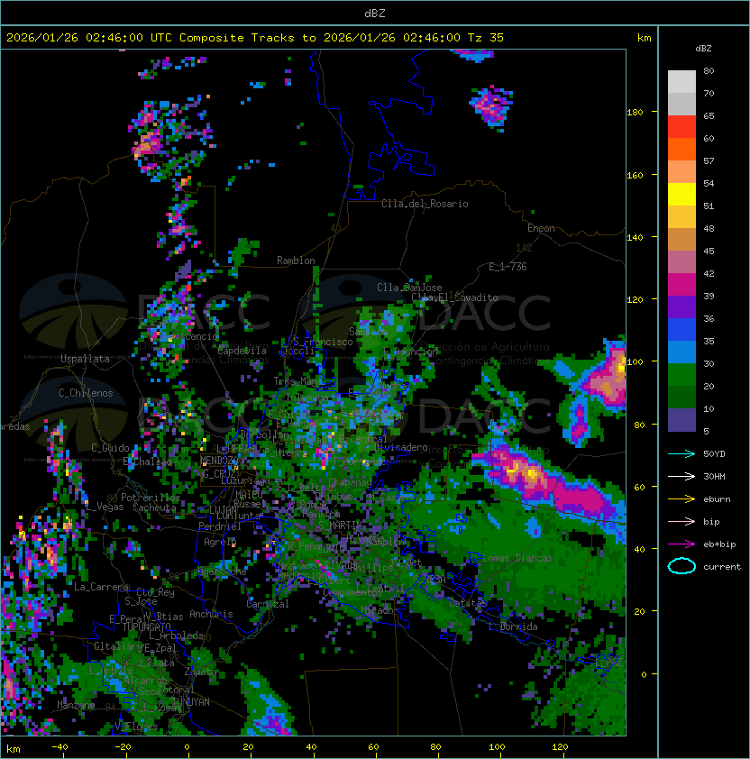
Task: Pick the bright yellow 54 dBZ swatch
Action: [681, 195]
